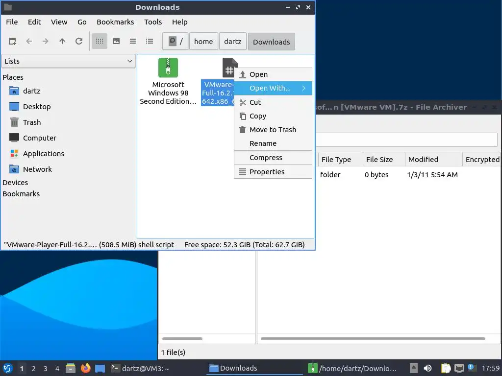Reload the folder with refresh icon
Image resolution: width=502 pixels, height=376 pixels.
tap(79, 41)
